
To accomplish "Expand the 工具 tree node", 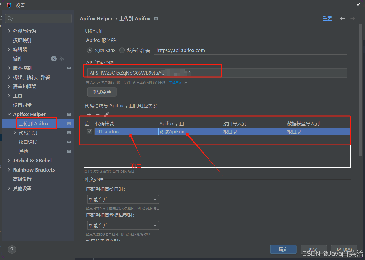I will 9,96.
